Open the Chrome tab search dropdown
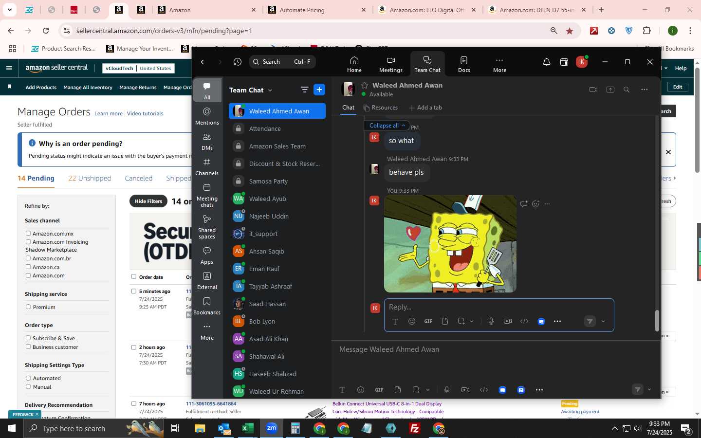Screen dimensions: 701x438 coord(9,10)
